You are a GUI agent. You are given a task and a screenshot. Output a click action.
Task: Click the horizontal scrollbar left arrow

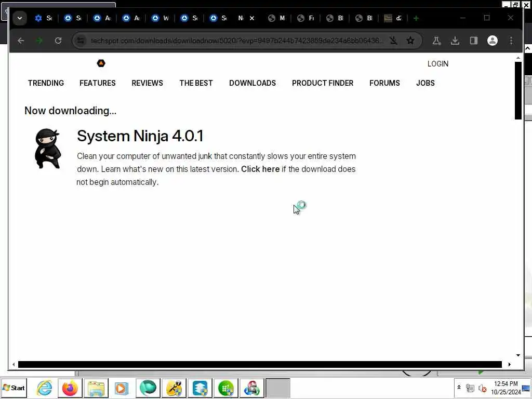click(14, 364)
